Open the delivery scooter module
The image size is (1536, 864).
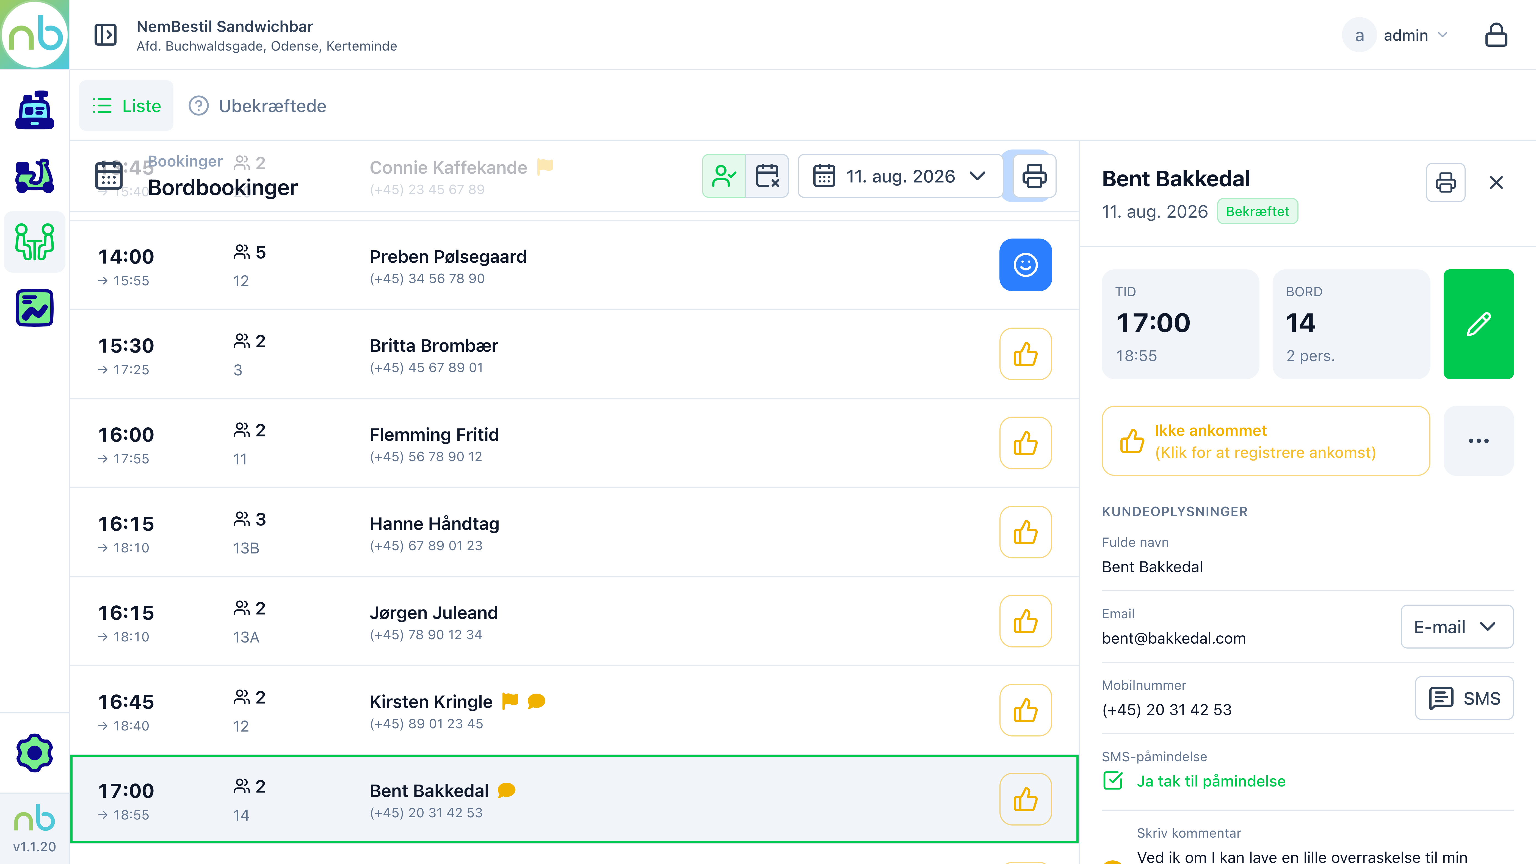[x=35, y=176]
